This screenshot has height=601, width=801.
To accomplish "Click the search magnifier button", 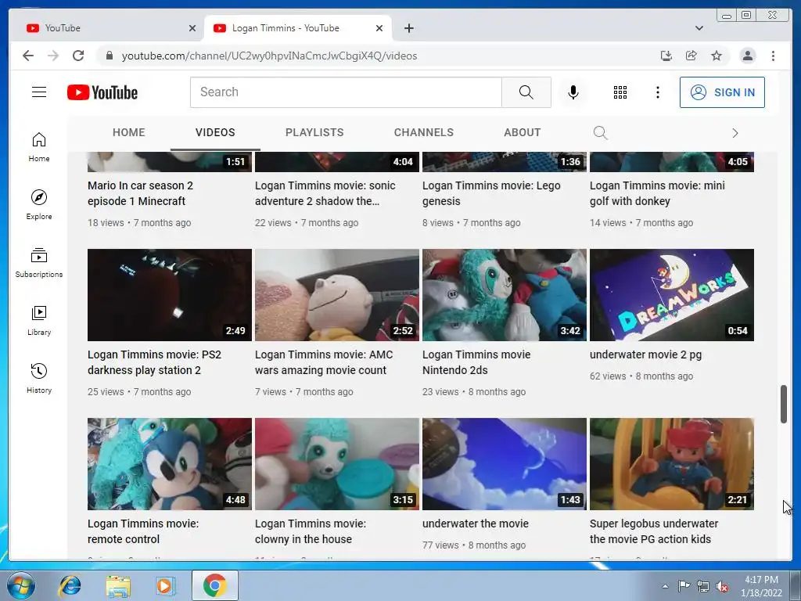I will coord(526,92).
